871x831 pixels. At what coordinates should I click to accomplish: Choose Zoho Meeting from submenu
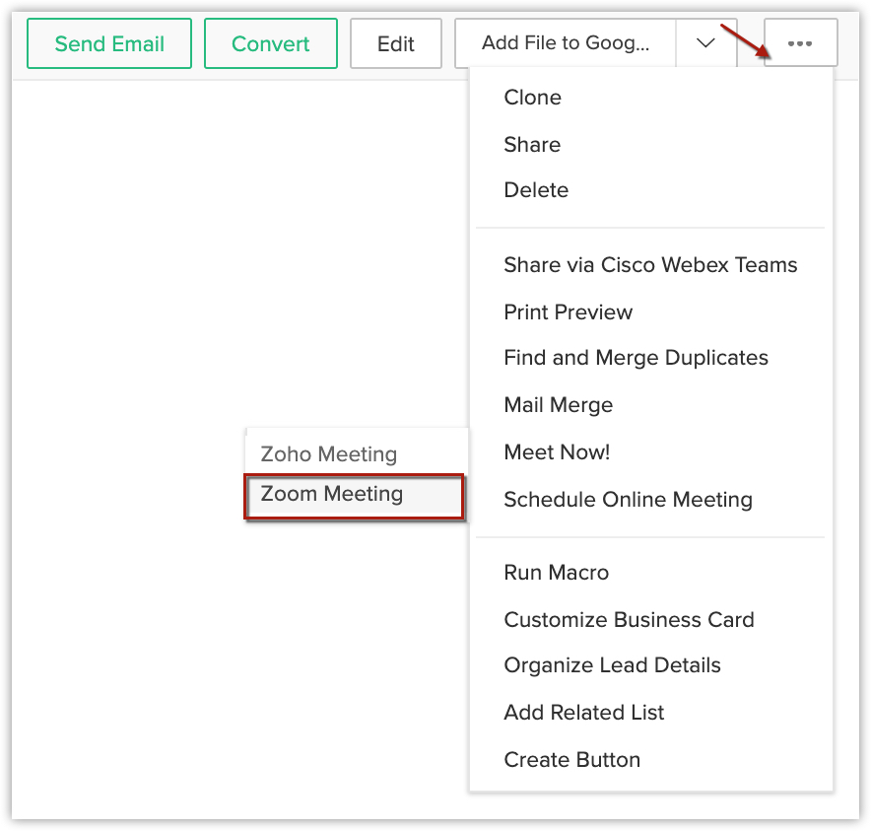328,454
